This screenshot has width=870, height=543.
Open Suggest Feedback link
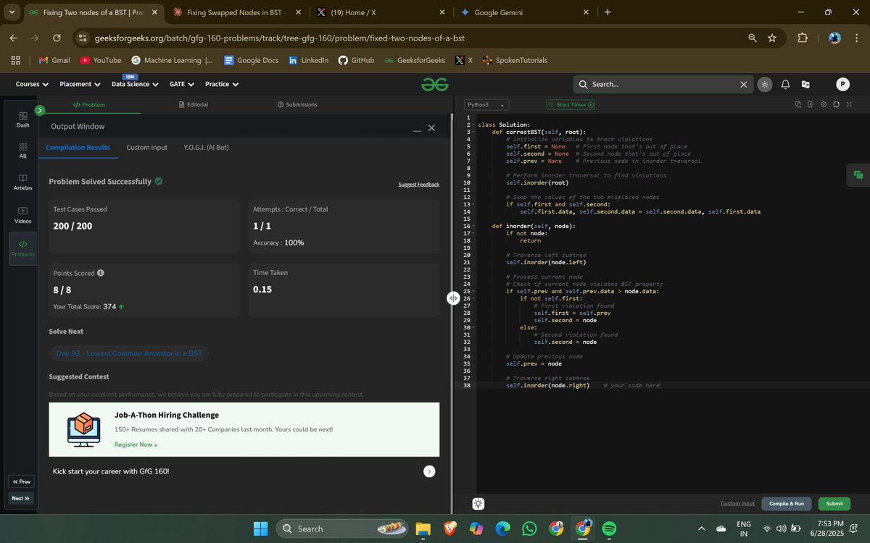click(x=418, y=185)
